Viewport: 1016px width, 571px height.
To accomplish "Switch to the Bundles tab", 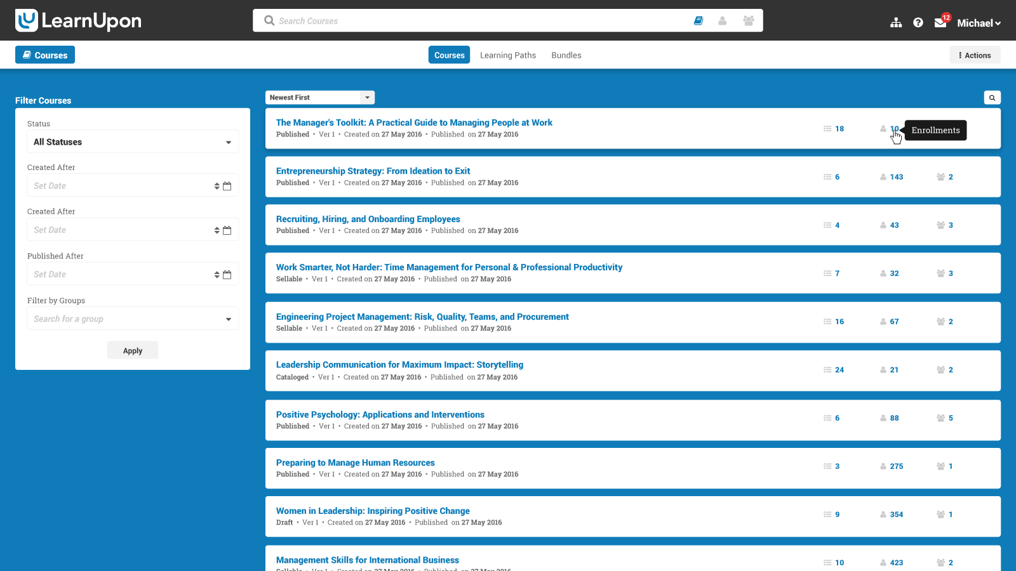I will tap(566, 55).
